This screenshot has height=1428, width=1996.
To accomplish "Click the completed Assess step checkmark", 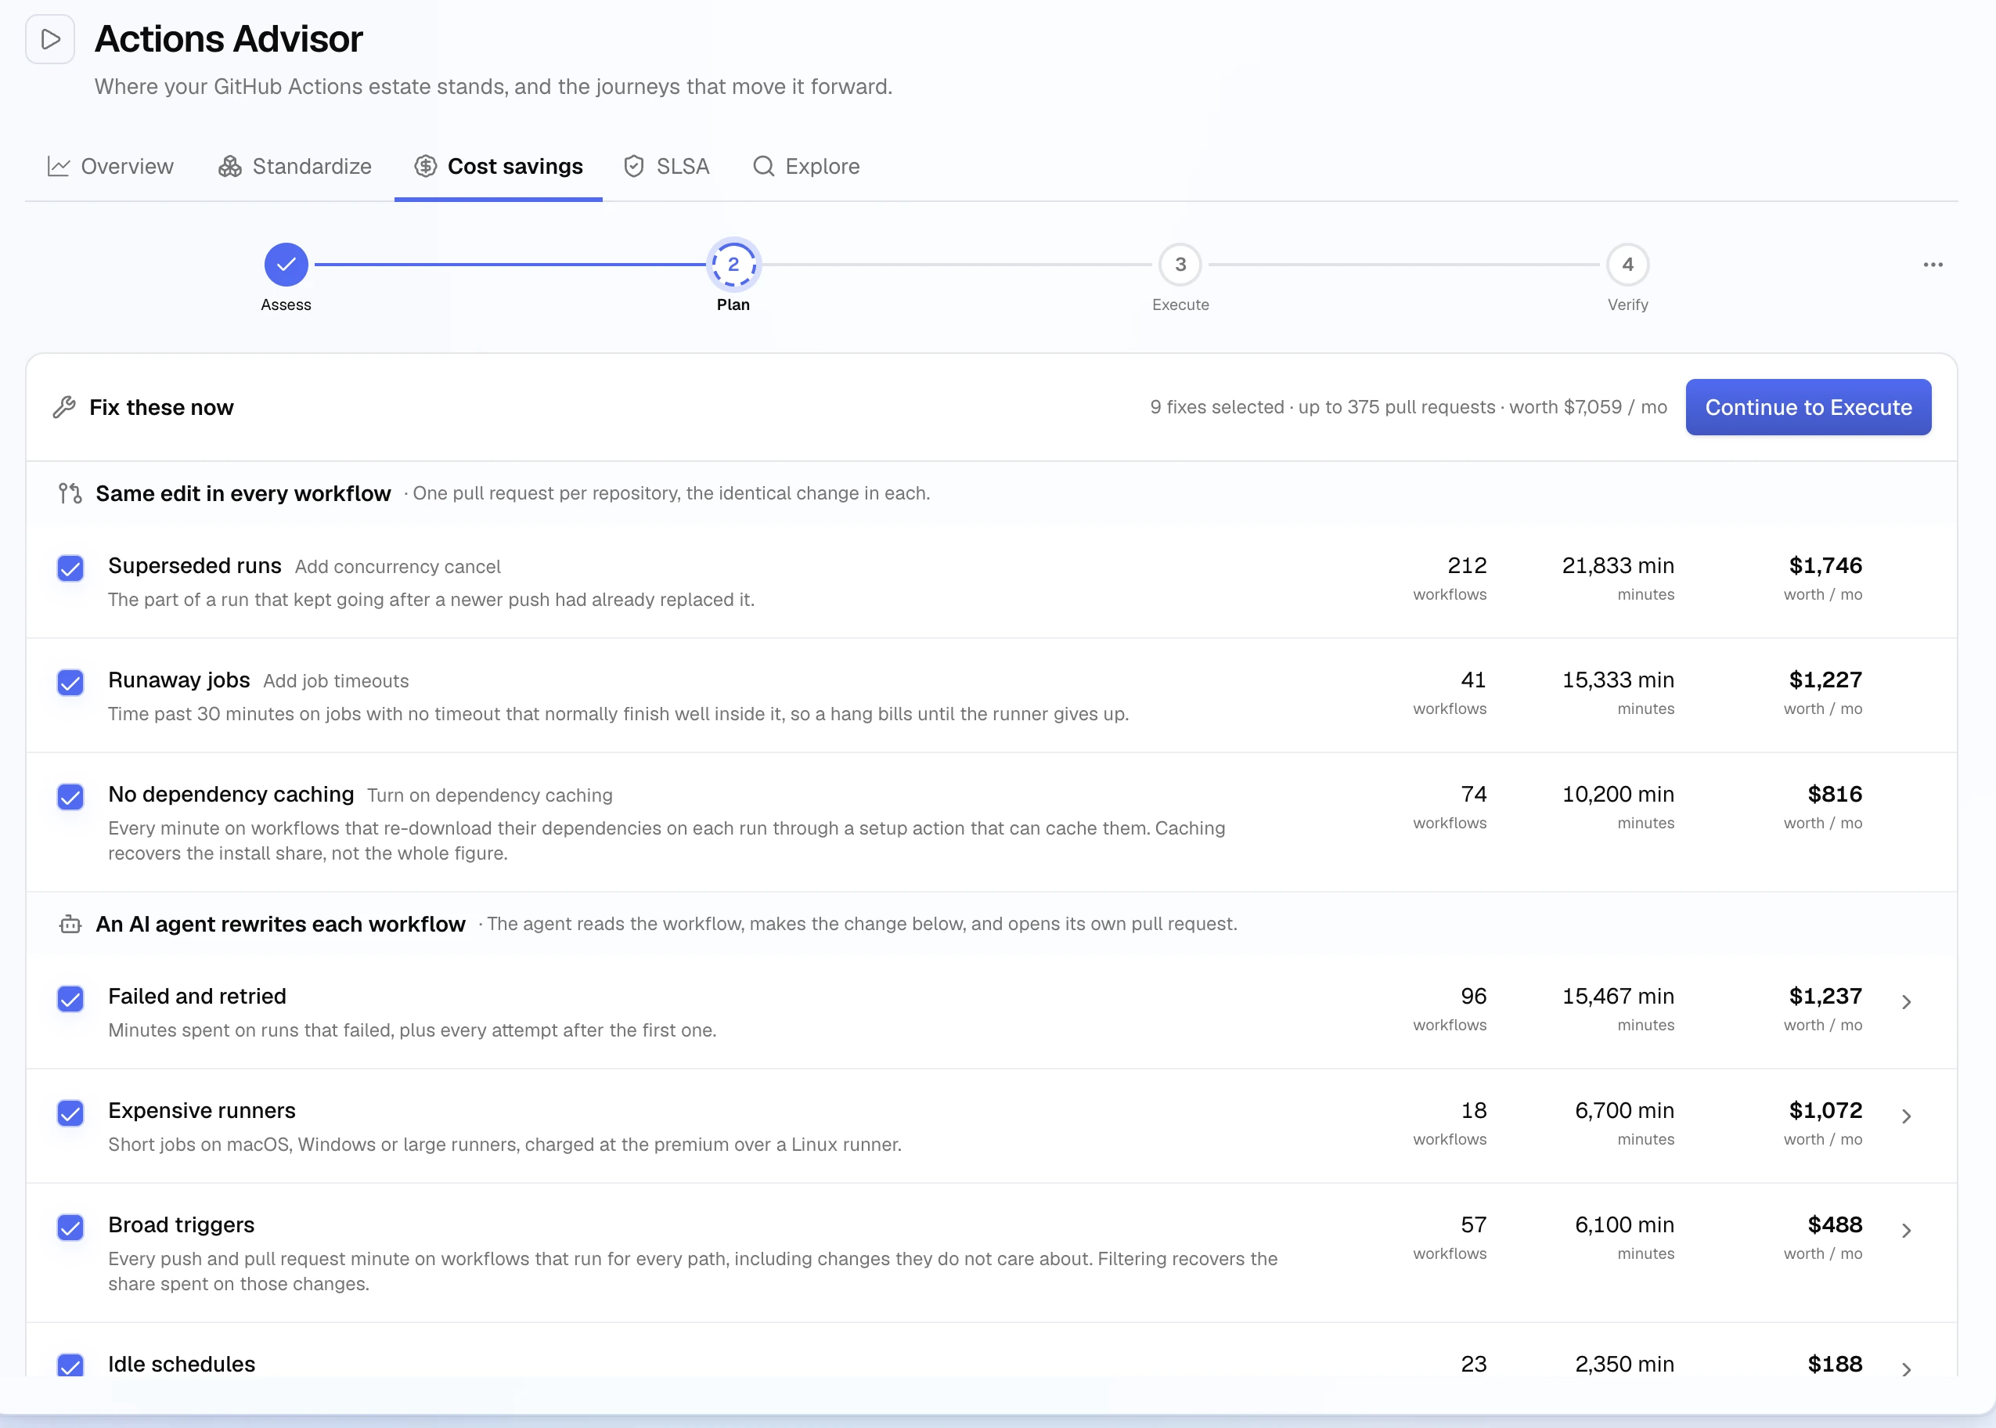I will tap(286, 265).
